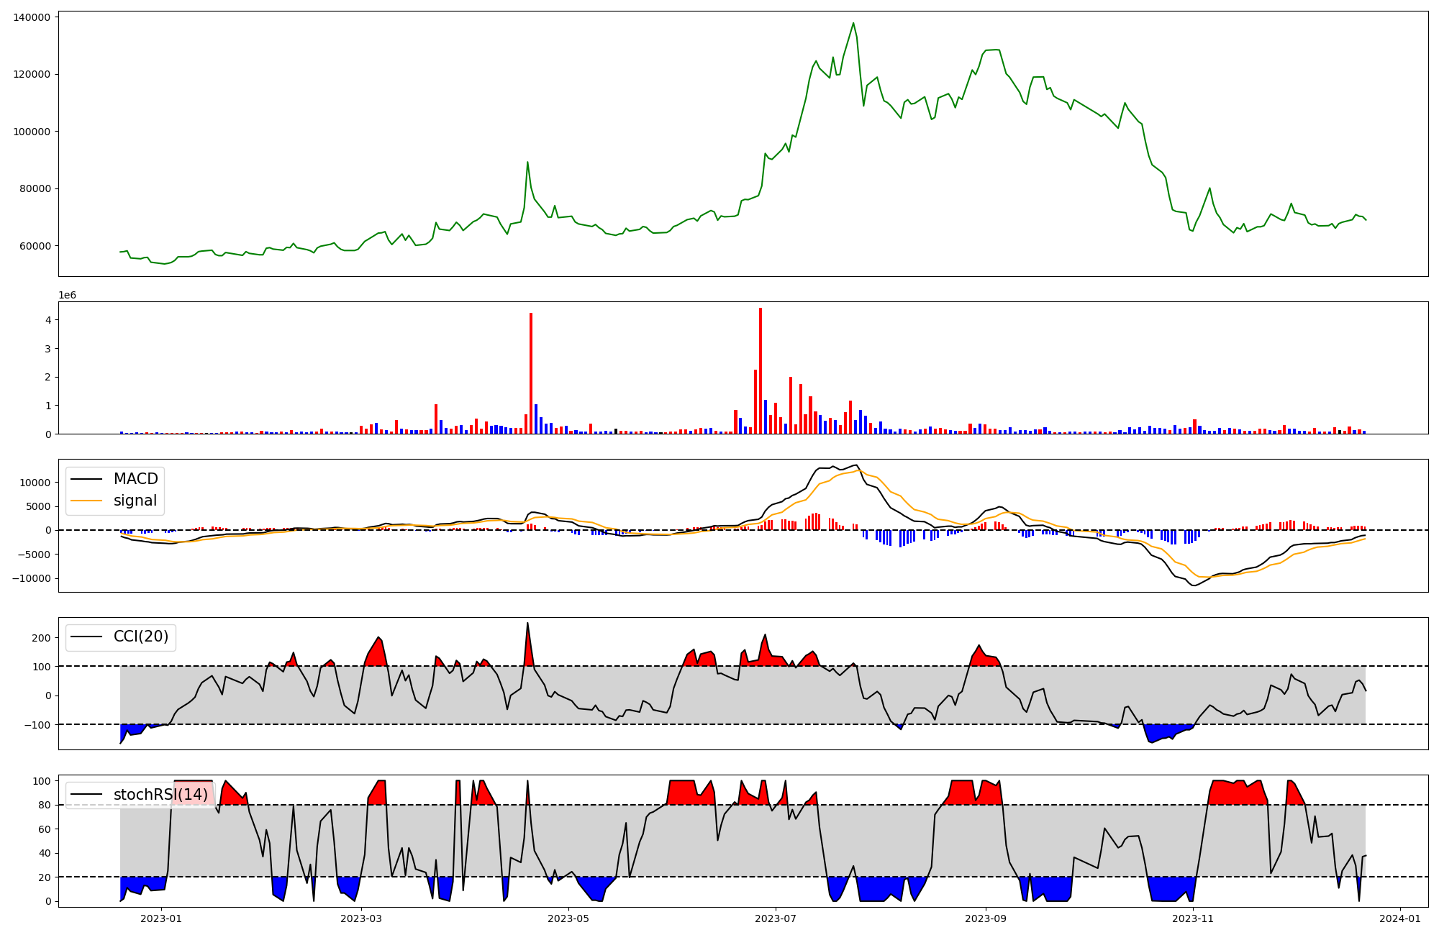
Task: Click the 60000 price axis label
Action: (x=35, y=246)
